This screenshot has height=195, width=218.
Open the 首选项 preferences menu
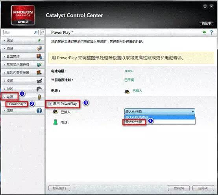[207, 23]
